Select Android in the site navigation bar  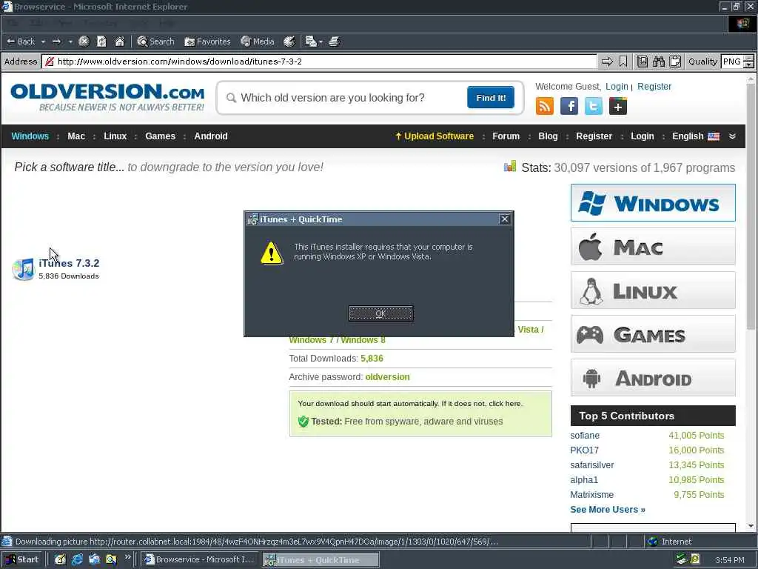tap(211, 136)
